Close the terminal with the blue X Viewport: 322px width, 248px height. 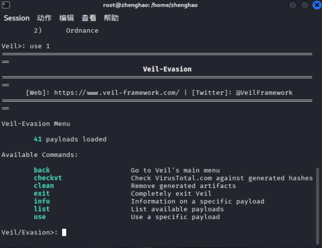317,5
